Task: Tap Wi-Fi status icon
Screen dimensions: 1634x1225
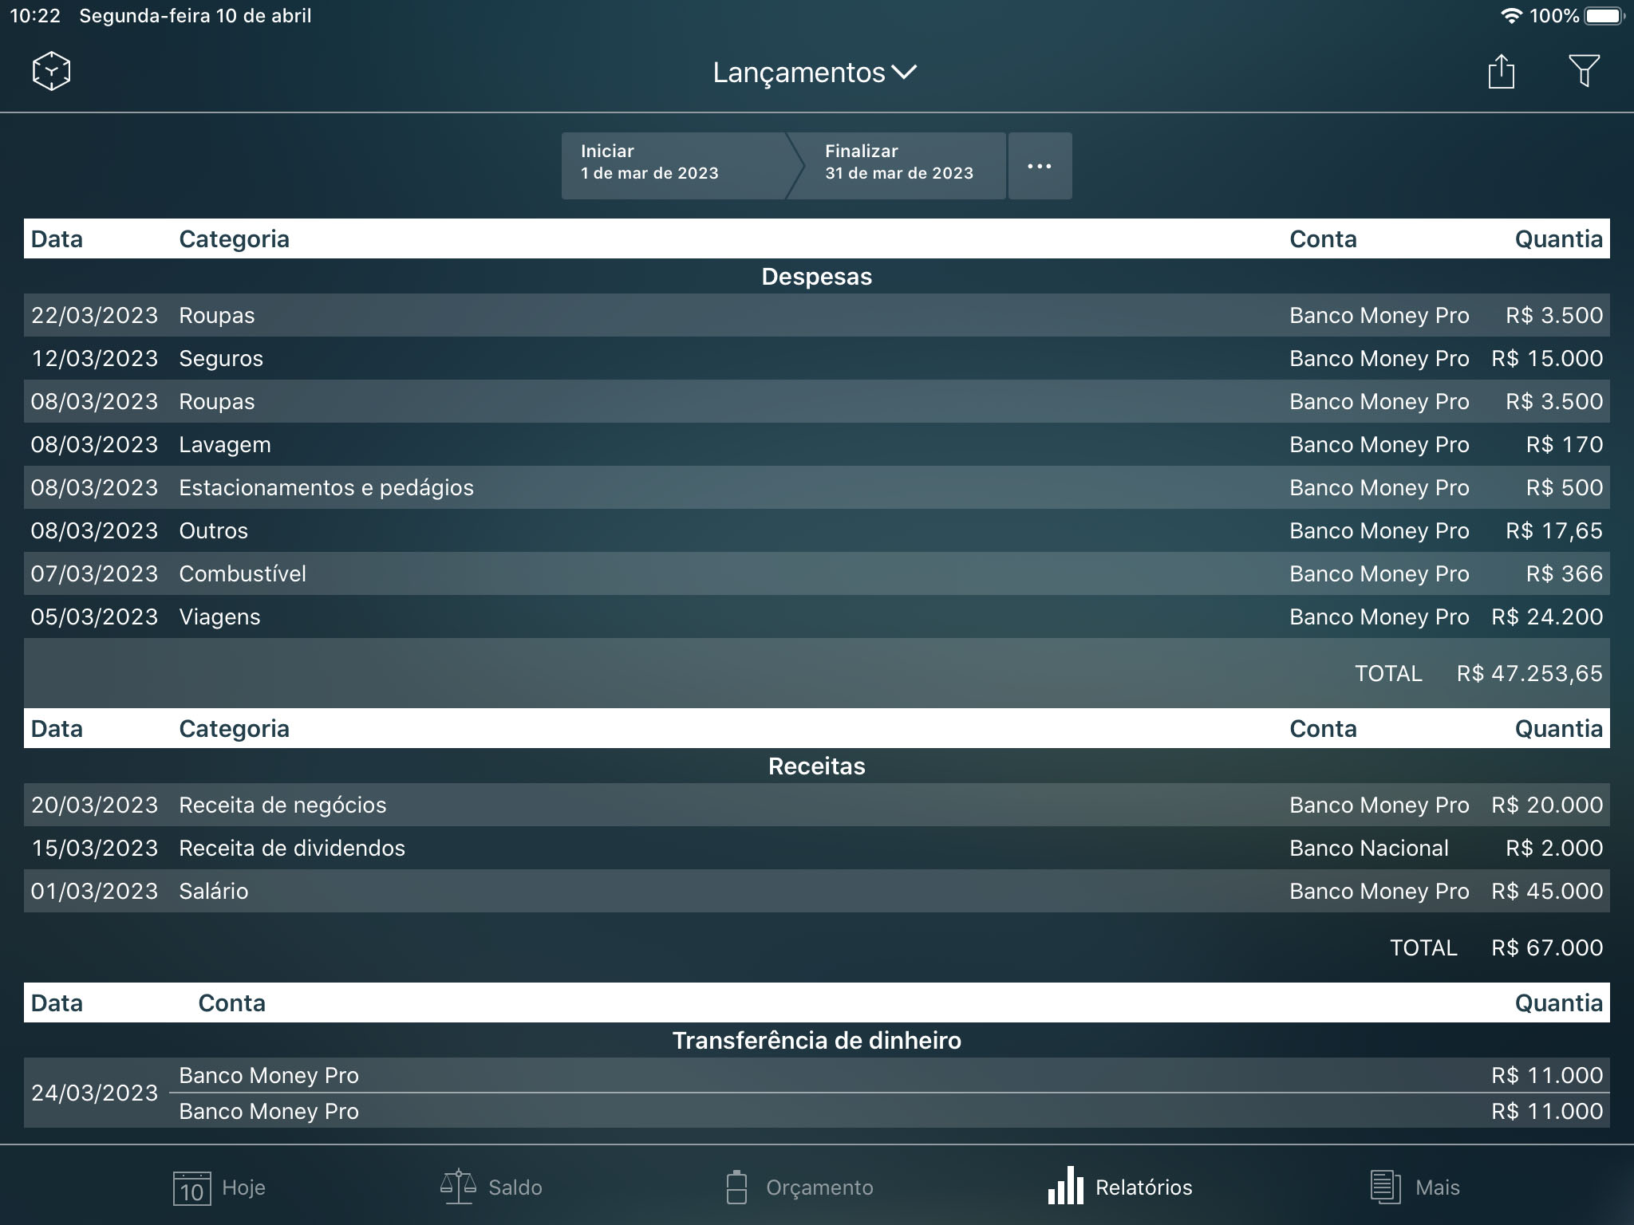Action: tap(1510, 16)
